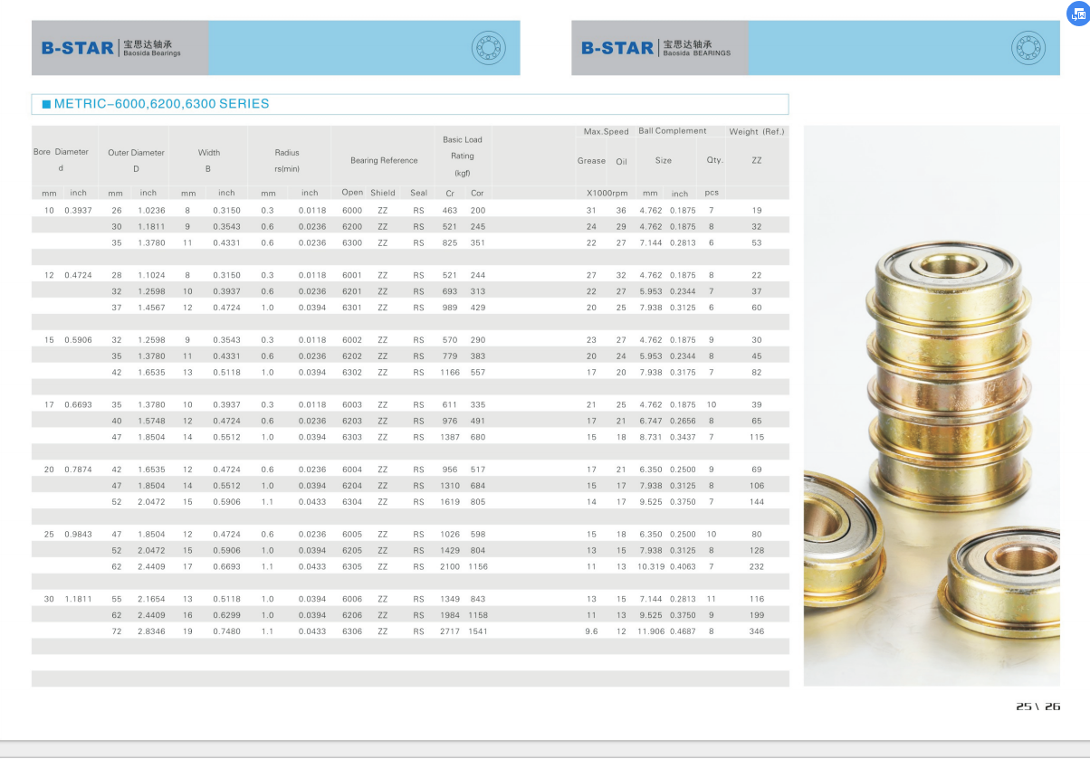This screenshot has height=759, width=1090.
Task: Select the 6306 bearing reference cell
Action: click(351, 631)
